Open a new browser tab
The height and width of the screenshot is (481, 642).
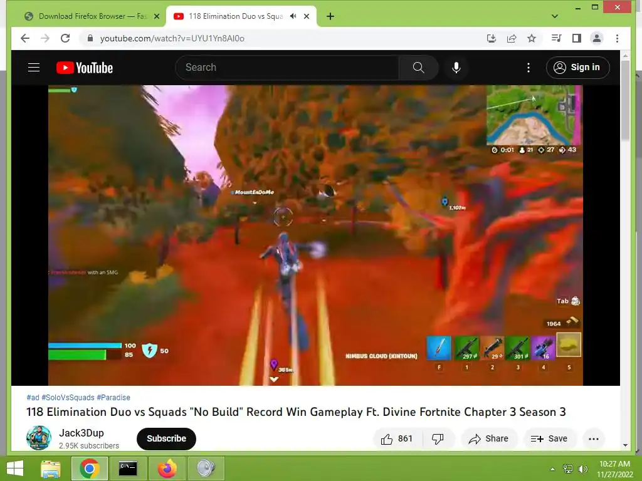click(x=330, y=16)
